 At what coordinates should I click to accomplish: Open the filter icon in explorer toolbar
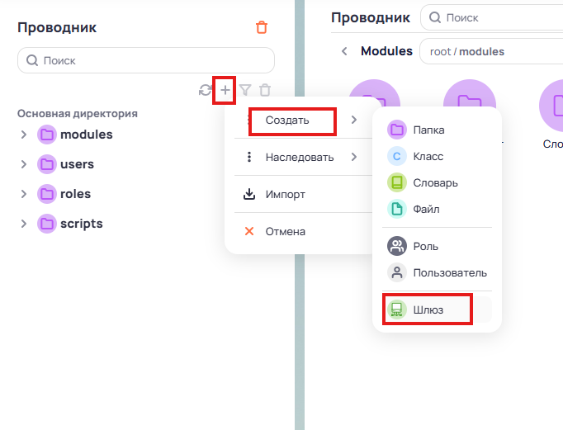(245, 90)
